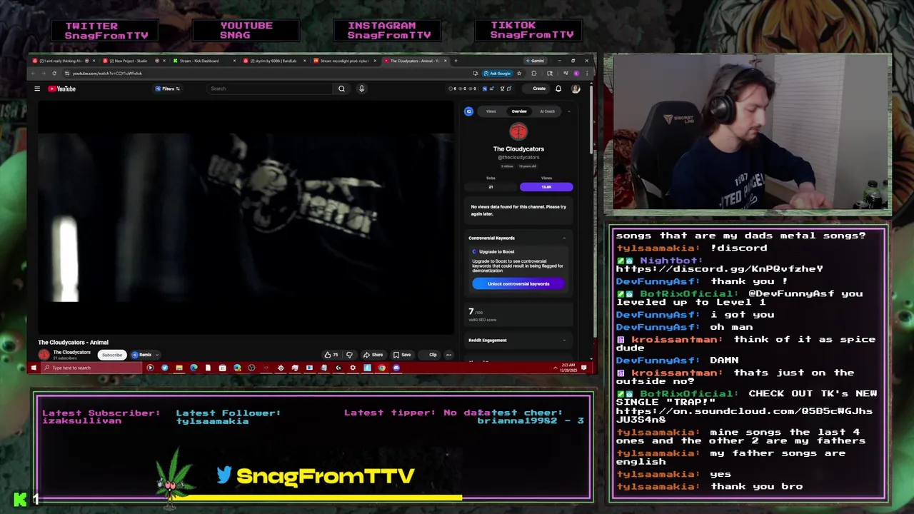
Task: Open the Settings gear taskbar icon
Action: pyautogui.click(x=353, y=368)
